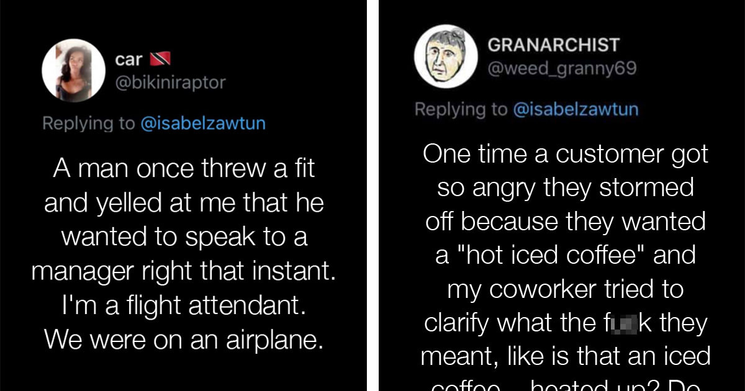Click the 'Replying to' label on the right tweet
745x391 pixels.
463,109
